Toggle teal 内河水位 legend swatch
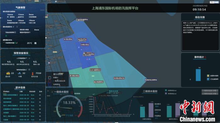This screenshot has height=123, width=220. pyautogui.click(x=166, y=90)
